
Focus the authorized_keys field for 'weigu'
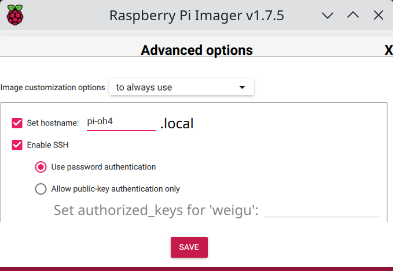click(322, 210)
